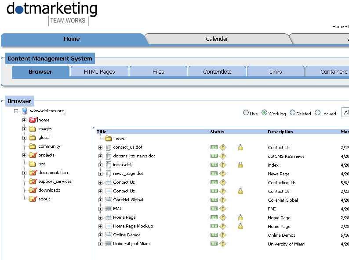The height and width of the screenshot is (260, 349).
Task: Open the Online Demos content item
Action: [127, 235]
